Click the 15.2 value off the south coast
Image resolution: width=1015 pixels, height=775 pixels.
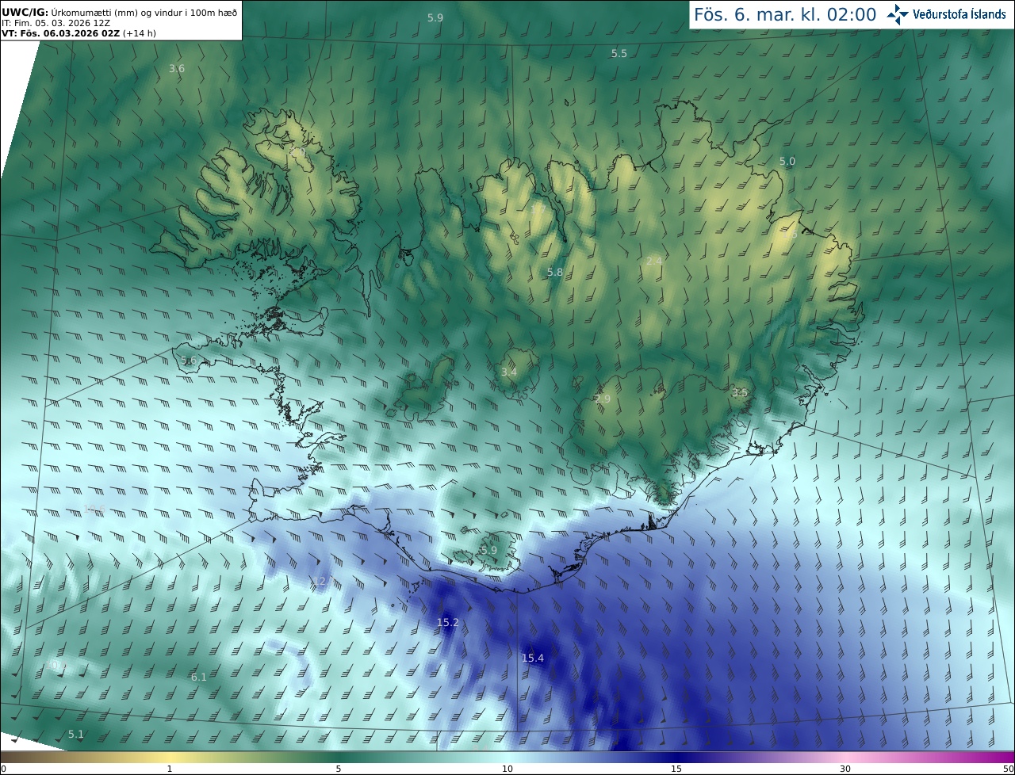pyautogui.click(x=448, y=622)
